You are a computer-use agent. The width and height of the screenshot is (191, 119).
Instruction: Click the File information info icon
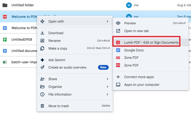[x=42, y=94]
